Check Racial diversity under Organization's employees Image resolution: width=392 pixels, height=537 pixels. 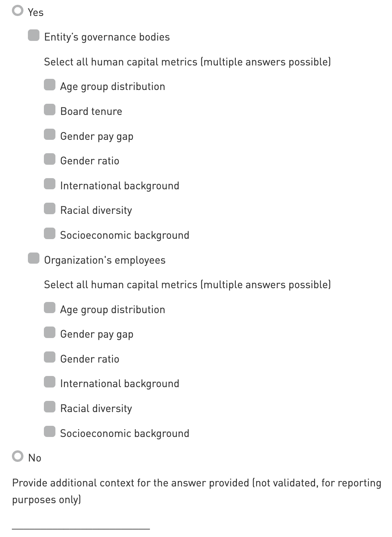coord(49,407)
